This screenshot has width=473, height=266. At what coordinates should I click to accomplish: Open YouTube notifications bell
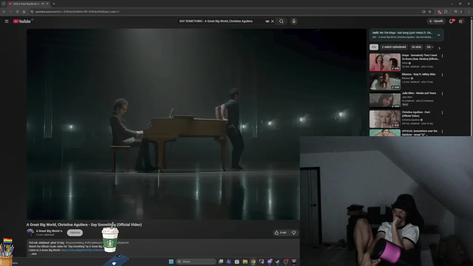(451, 21)
